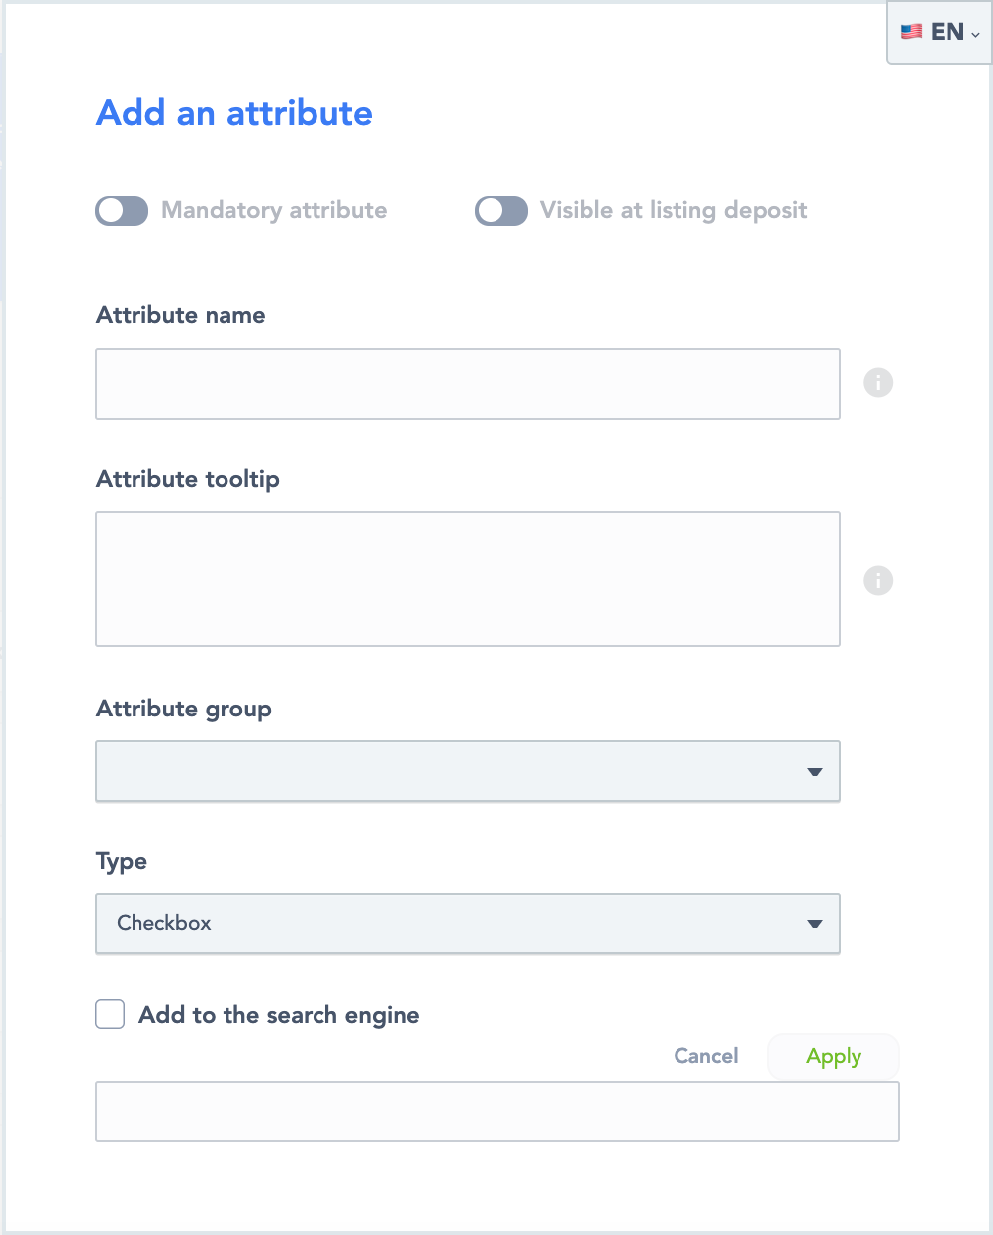The width and height of the screenshot is (993, 1235).
Task: Click the Add an attribute heading
Action: (234, 113)
